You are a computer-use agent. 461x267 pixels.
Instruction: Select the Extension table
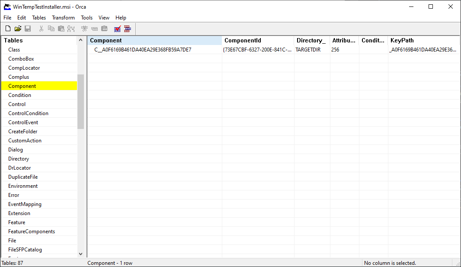pyautogui.click(x=39, y=213)
